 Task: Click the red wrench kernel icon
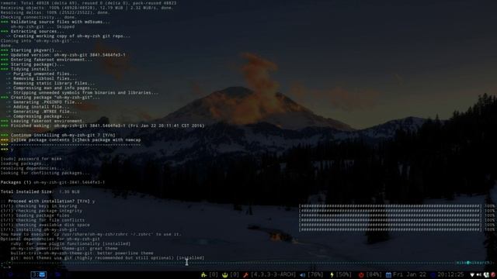(245, 274)
